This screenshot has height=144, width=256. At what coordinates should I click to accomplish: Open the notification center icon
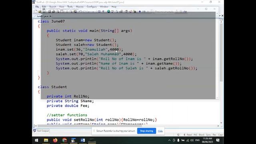218,140
